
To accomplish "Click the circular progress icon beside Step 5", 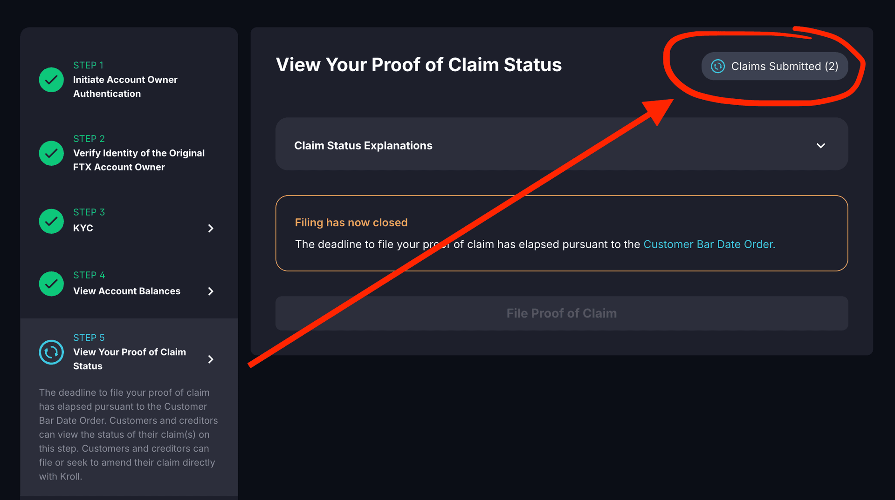I will coord(51,352).
